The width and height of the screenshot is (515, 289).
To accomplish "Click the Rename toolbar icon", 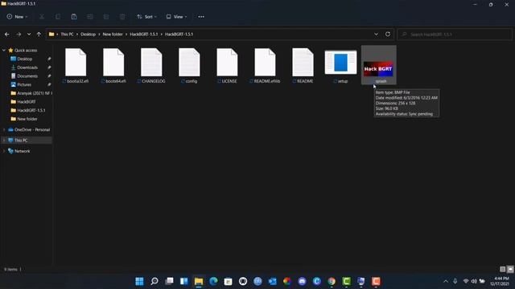I will [x=90, y=17].
